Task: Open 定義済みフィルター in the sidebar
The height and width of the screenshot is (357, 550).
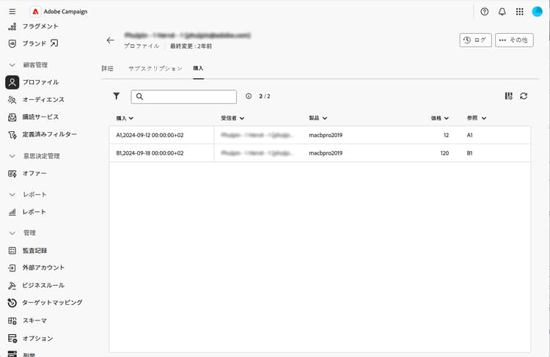Action: pyautogui.click(x=49, y=134)
